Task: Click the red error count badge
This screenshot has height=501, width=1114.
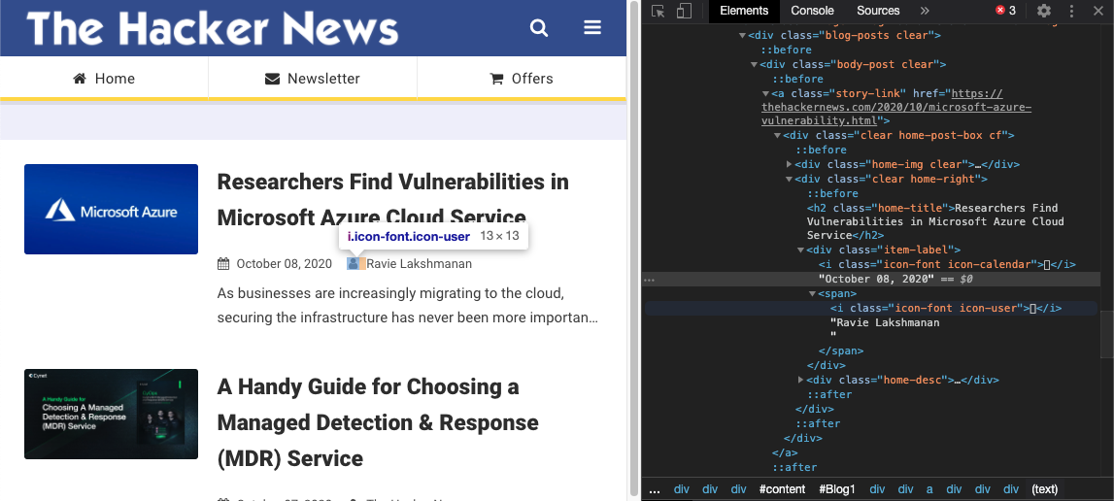Action: tap(1005, 11)
